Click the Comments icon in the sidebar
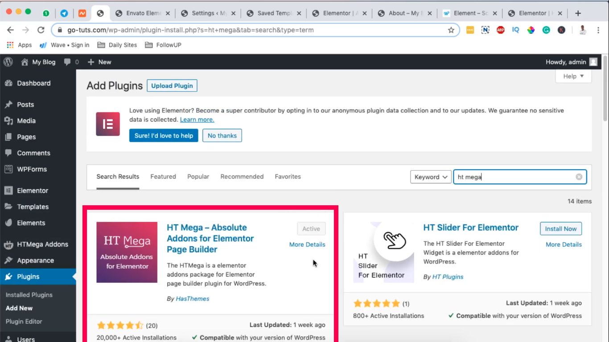The image size is (609, 342). pyautogui.click(x=8, y=153)
